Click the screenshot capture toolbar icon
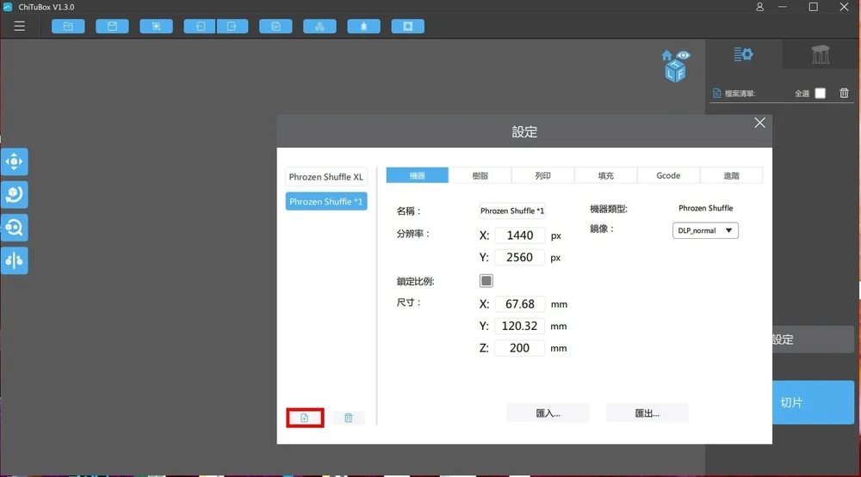Image resolution: width=861 pixels, height=477 pixels. coord(156,27)
